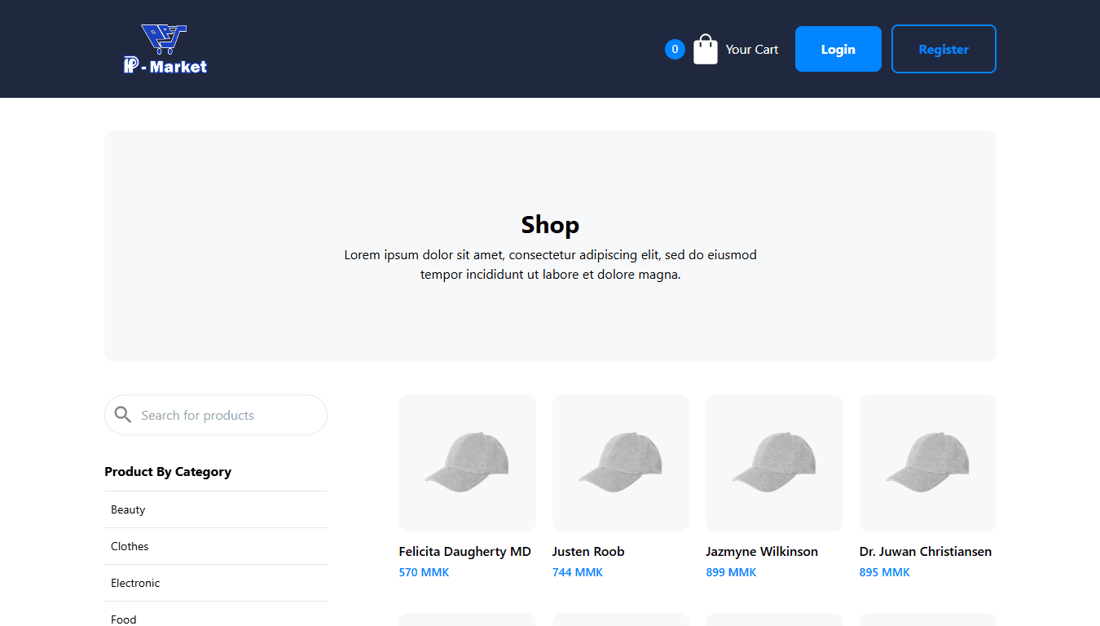Click the Login button

(838, 49)
